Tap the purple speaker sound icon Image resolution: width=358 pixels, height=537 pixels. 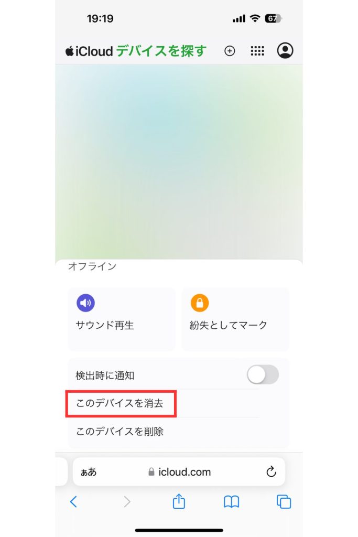click(85, 303)
